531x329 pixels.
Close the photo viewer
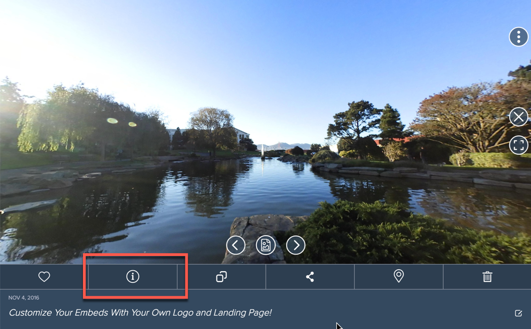click(519, 117)
